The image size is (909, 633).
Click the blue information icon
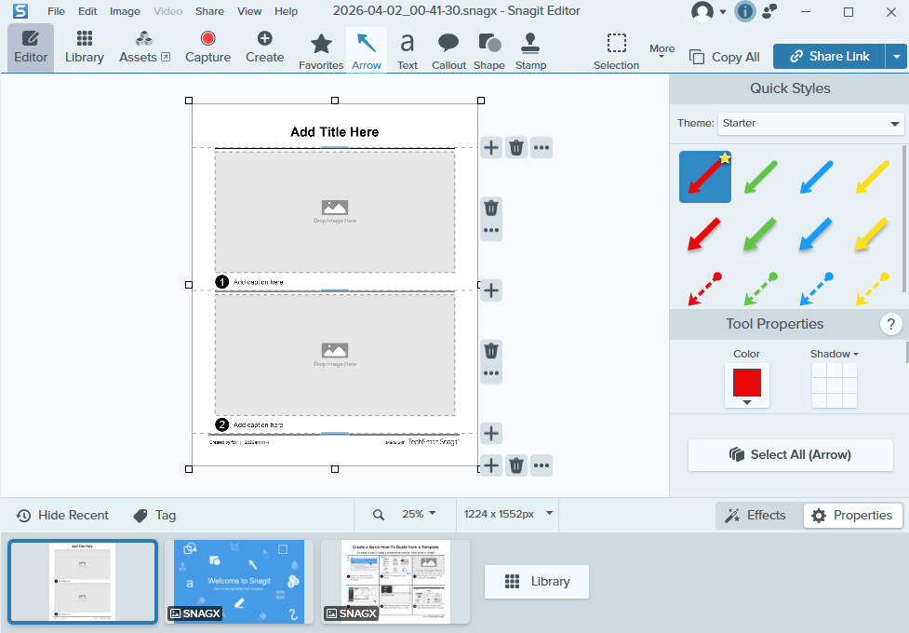745,11
